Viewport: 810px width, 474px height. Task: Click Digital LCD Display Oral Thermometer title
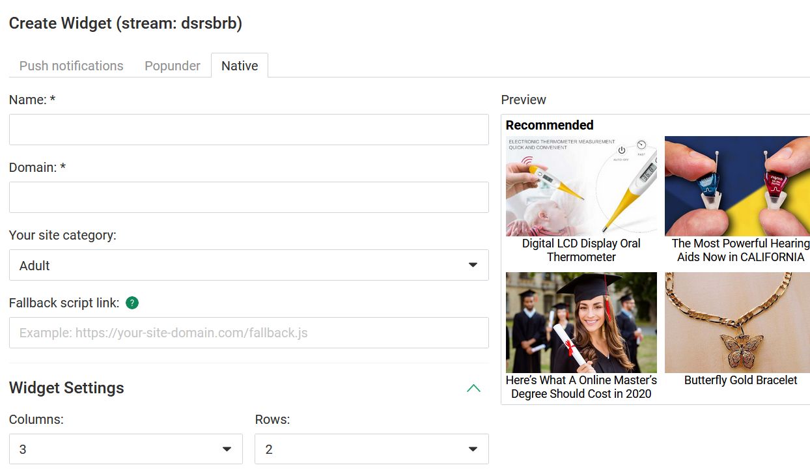581,250
